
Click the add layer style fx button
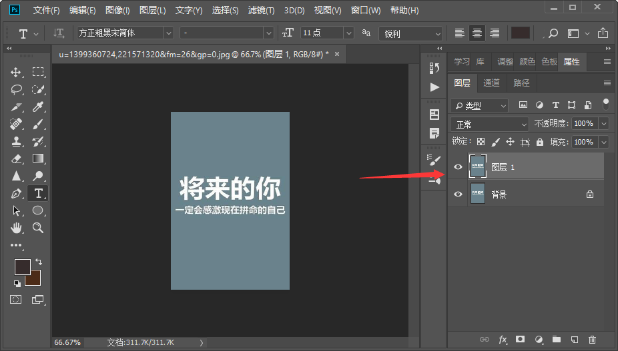point(503,340)
